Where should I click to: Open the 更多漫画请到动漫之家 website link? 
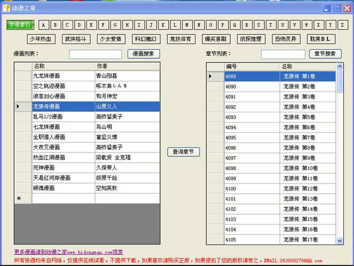click(69, 252)
